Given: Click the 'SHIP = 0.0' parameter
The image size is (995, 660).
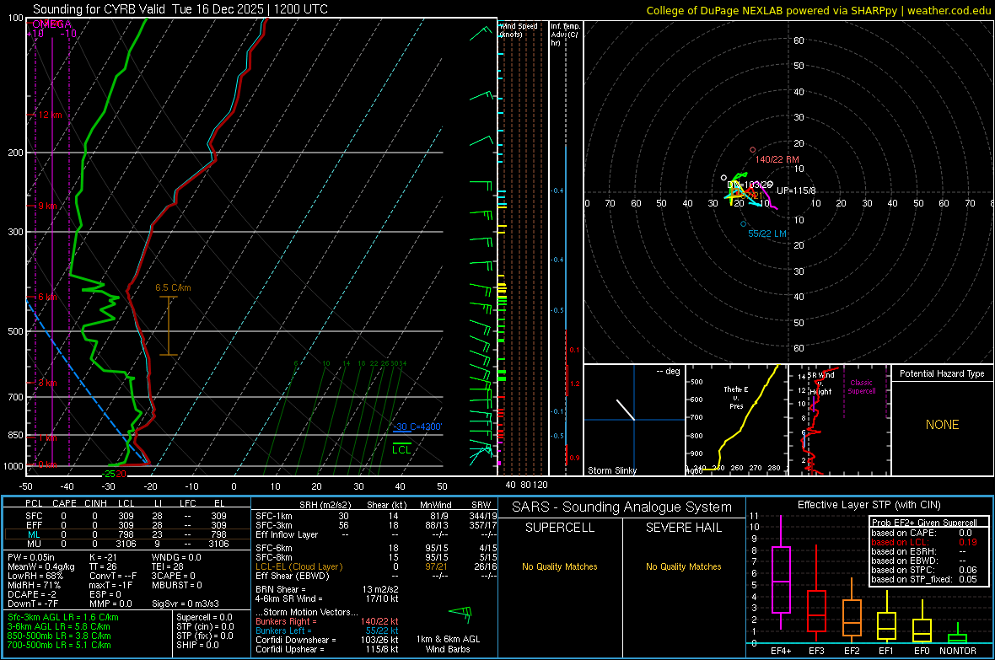Looking at the screenshot, I should tap(196, 645).
